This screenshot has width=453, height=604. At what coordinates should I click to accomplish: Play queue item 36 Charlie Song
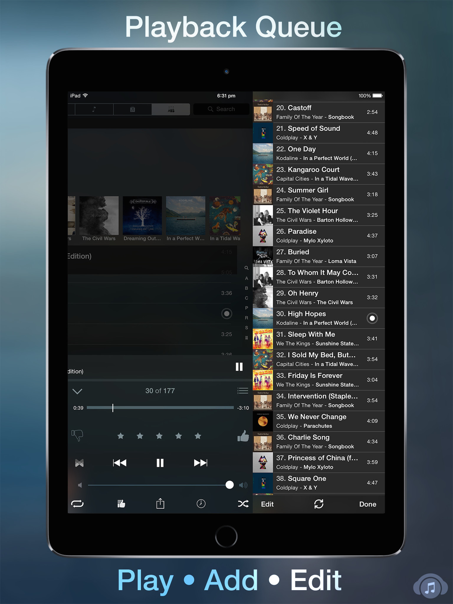(319, 442)
